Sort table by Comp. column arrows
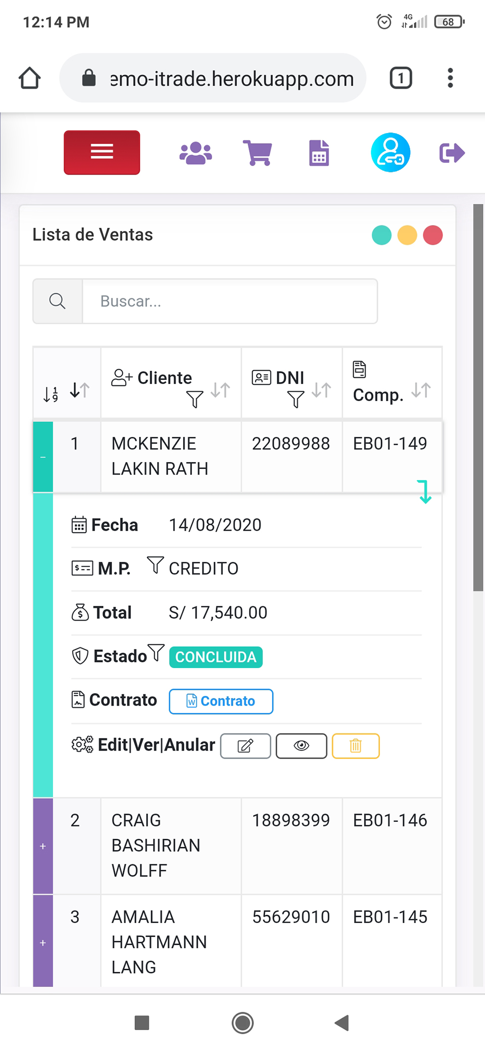The image size is (485, 1052). coord(420,390)
